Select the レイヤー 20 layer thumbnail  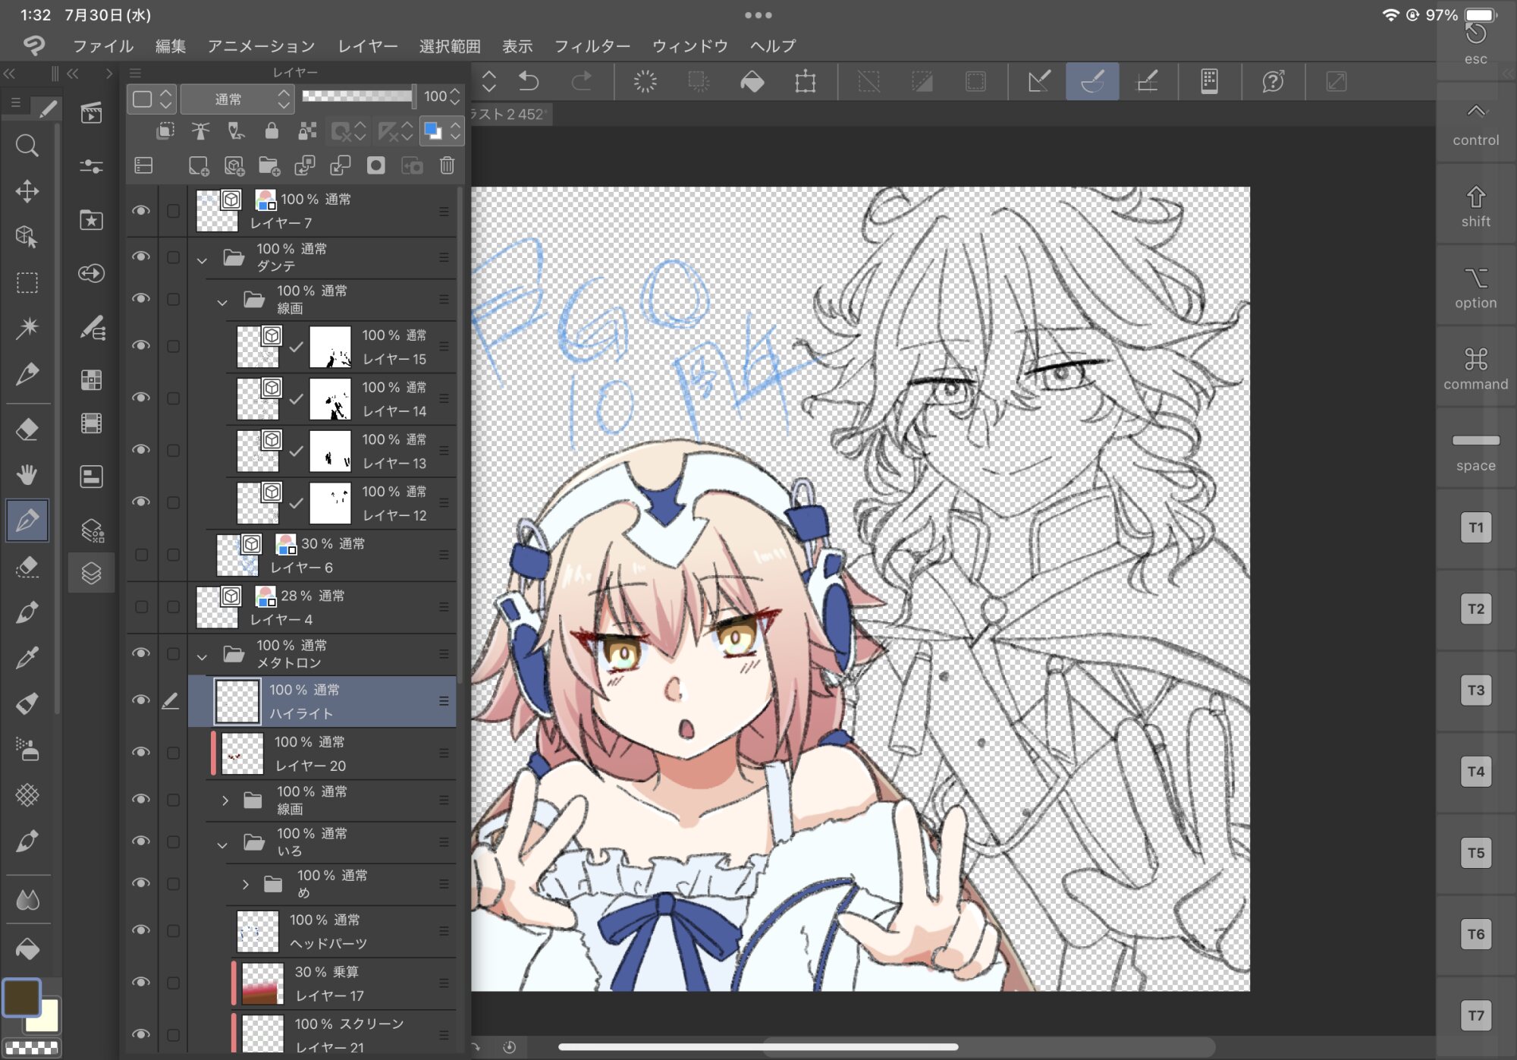[243, 753]
